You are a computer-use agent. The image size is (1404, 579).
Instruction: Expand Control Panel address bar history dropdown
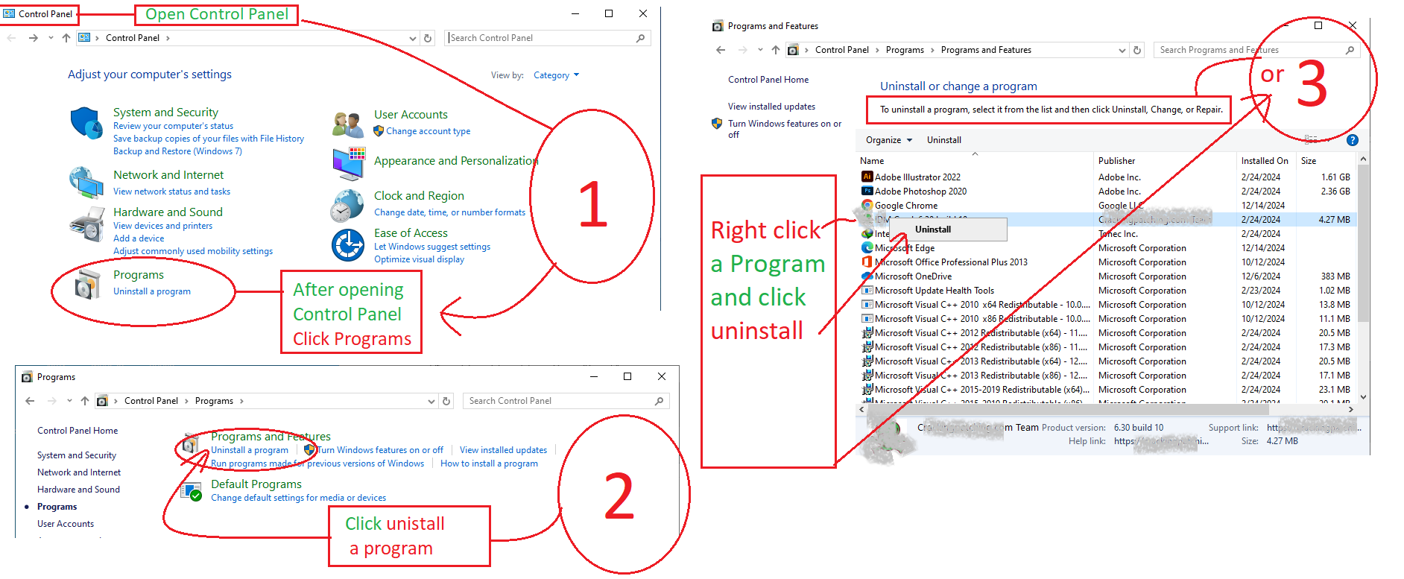tap(413, 38)
